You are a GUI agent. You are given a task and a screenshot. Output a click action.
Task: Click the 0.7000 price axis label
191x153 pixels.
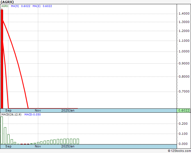[184, 91]
